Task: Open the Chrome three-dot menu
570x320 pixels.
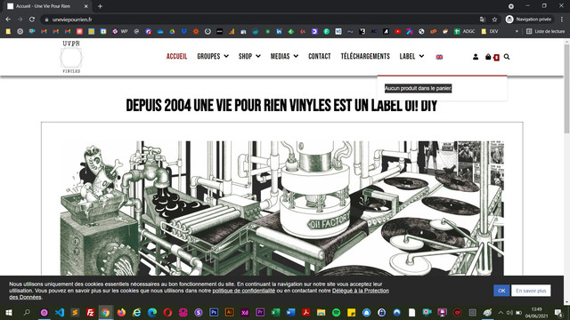Action: (562, 20)
